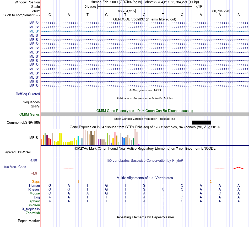This screenshot has width=249, height=227.
Task: Select the Human alignment row label
Action: pos(34,186)
